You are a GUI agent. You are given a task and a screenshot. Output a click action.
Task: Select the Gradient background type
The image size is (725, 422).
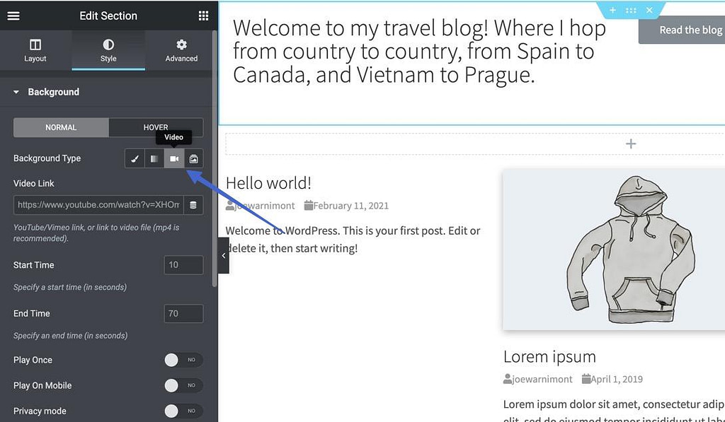[154, 158]
